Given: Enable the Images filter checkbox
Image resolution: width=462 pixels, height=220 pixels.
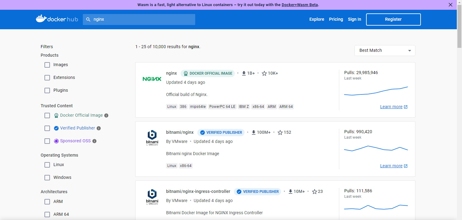Looking at the screenshot, I should pyautogui.click(x=47, y=65).
